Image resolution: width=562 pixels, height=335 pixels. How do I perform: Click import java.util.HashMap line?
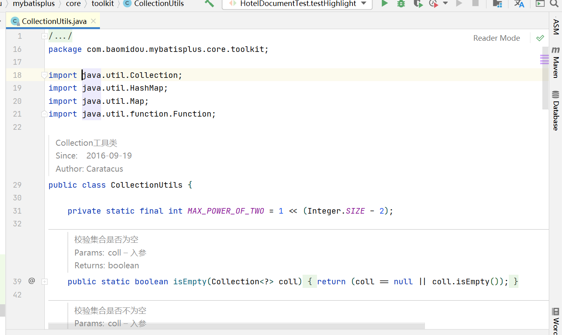(108, 88)
